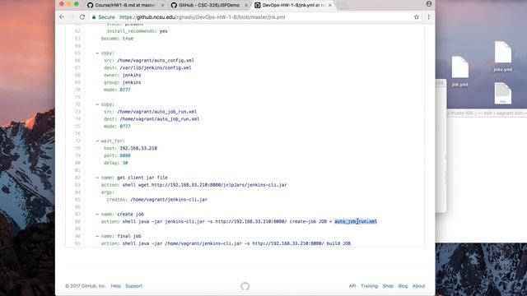The height and width of the screenshot is (296, 527).
Task: Bookmark page using the star icon
Action: coord(417,16)
